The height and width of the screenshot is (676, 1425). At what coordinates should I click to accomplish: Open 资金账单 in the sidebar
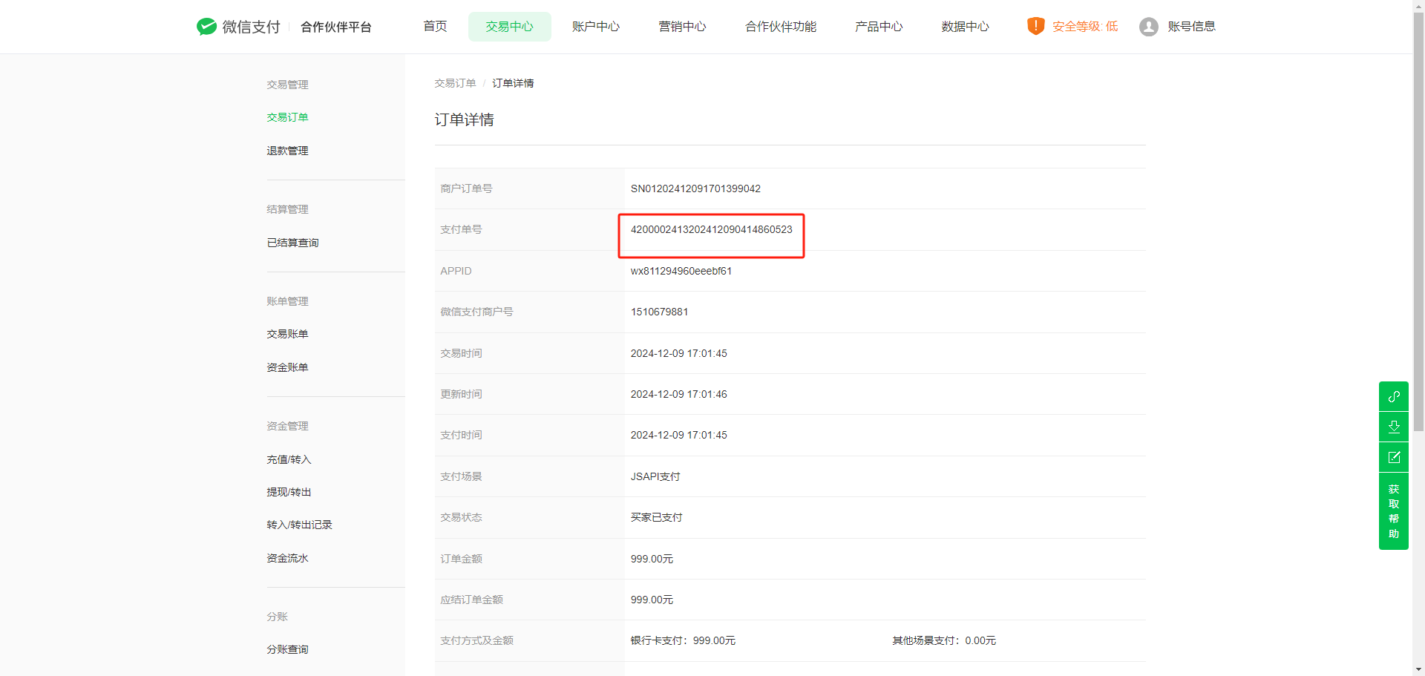tap(287, 367)
